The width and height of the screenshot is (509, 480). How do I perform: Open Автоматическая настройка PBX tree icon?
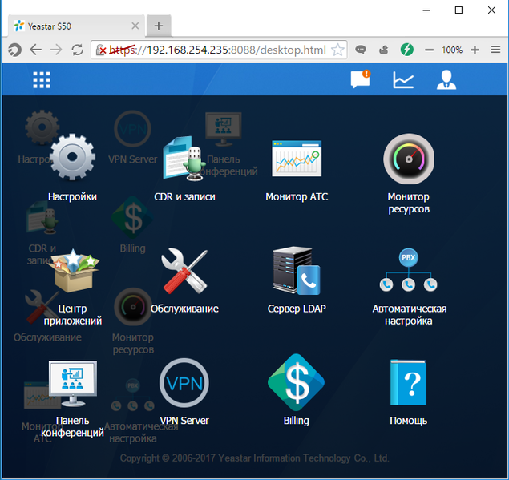pyautogui.click(x=408, y=270)
